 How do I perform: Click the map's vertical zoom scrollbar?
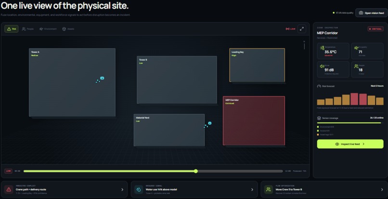tap(304, 45)
